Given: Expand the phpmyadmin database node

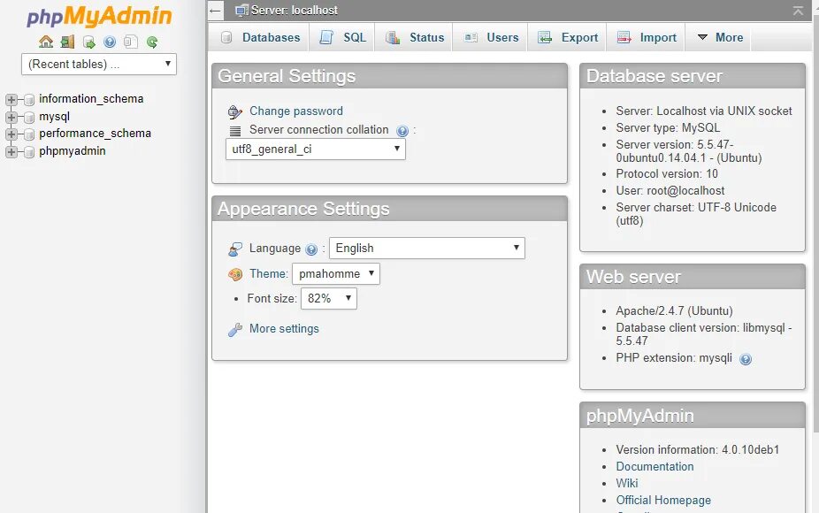Looking at the screenshot, I should click(11, 151).
